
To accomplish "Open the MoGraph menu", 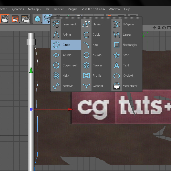I will coord(34,9).
